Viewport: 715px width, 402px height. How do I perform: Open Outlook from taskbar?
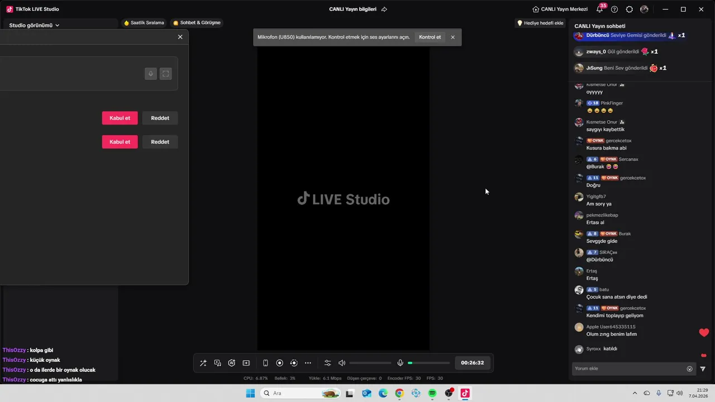[366, 393]
